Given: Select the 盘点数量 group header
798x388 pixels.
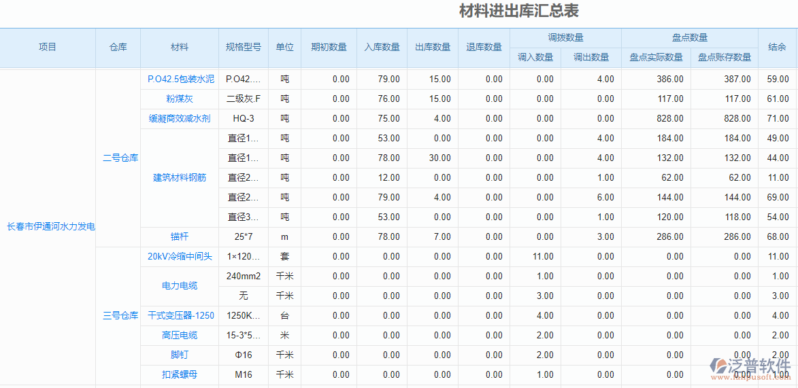Looking at the screenshot, I should click(690, 37).
